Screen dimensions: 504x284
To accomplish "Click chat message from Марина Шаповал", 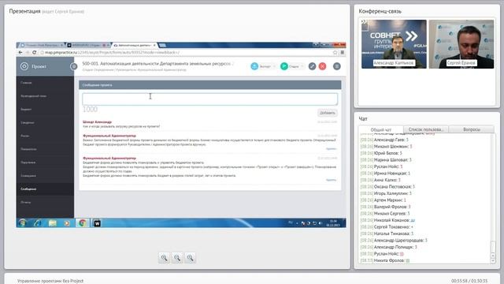I will click(386, 159).
